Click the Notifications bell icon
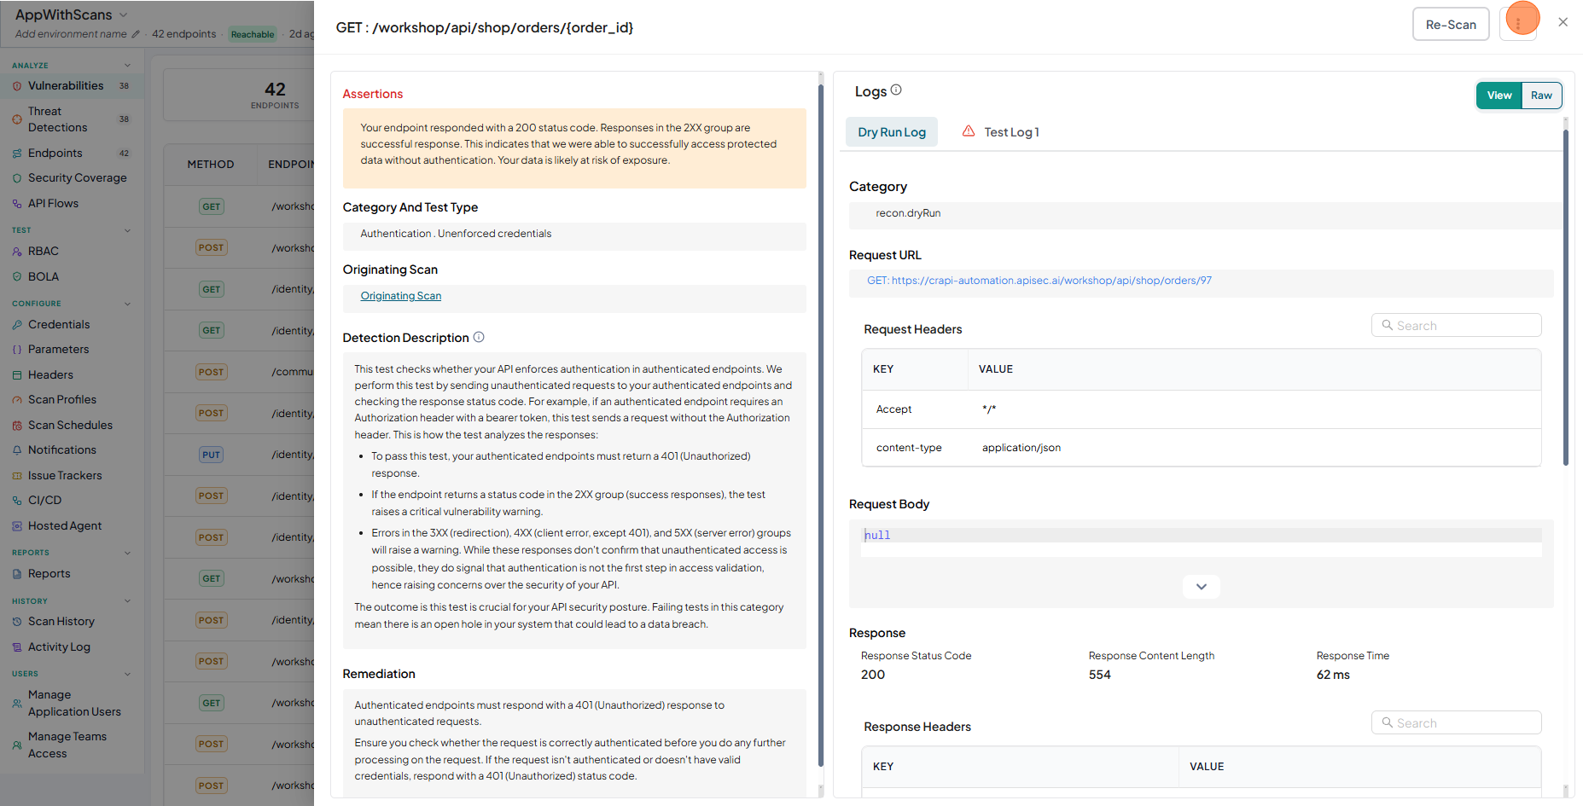Screen dimensions: 1583x806 tap(17, 450)
